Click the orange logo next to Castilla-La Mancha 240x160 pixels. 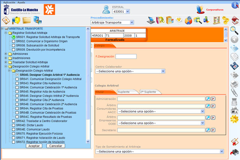pyautogui.click(x=49, y=9)
